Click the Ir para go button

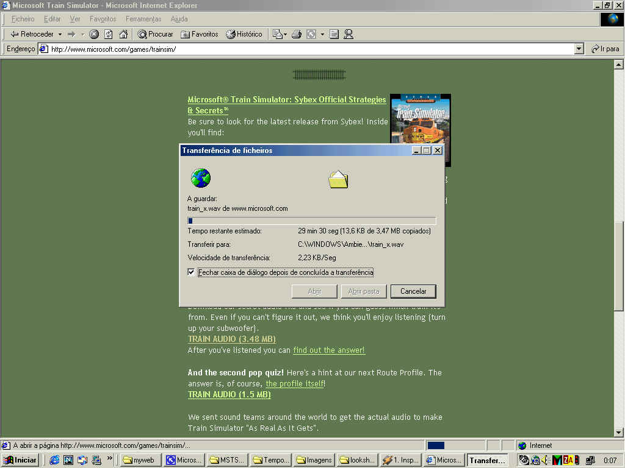pos(606,49)
